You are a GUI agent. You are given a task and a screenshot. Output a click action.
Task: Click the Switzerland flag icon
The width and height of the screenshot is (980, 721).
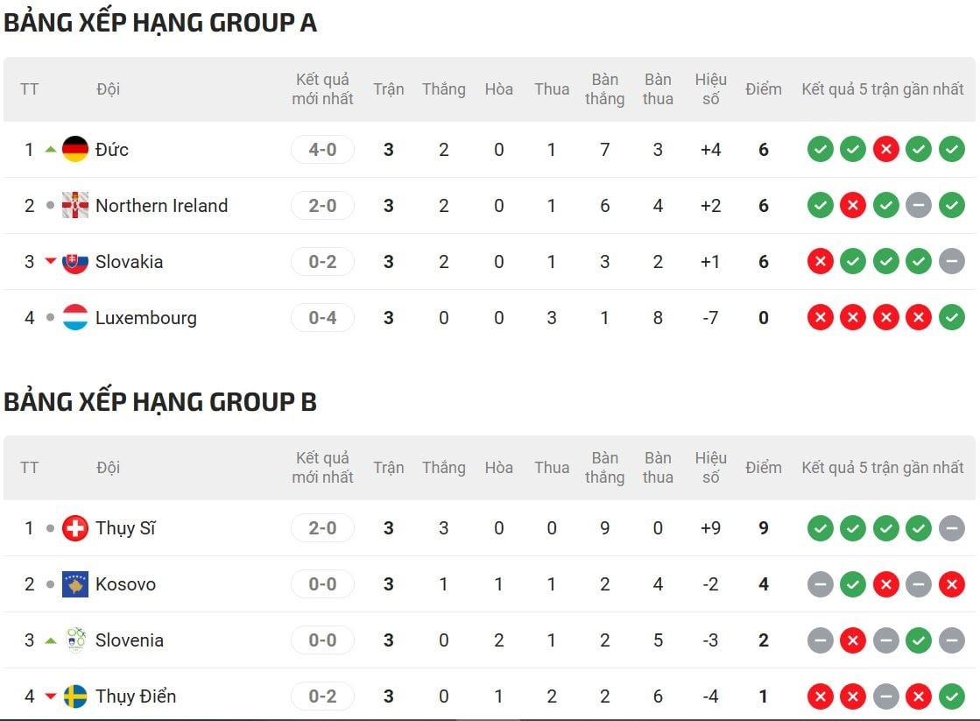[75, 528]
